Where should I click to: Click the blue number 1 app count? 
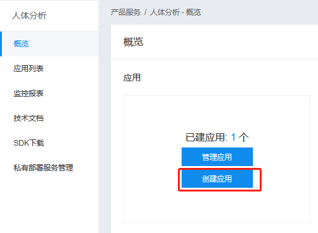click(233, 137)
